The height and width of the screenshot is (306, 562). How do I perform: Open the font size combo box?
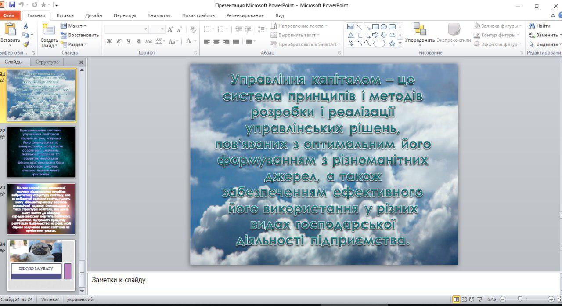tap(157, 29)
